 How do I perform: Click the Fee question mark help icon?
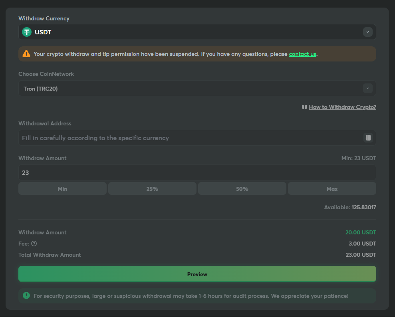[34, 244]
